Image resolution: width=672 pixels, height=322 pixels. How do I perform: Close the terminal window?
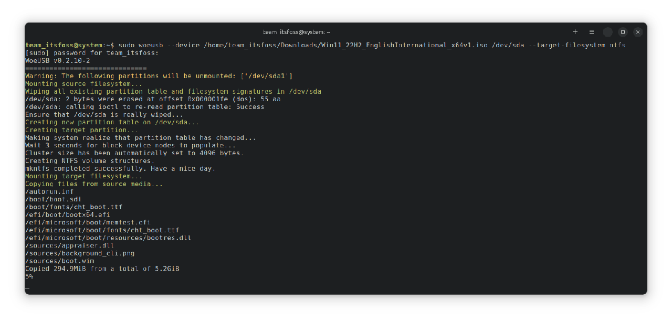(x=638, y=32)
